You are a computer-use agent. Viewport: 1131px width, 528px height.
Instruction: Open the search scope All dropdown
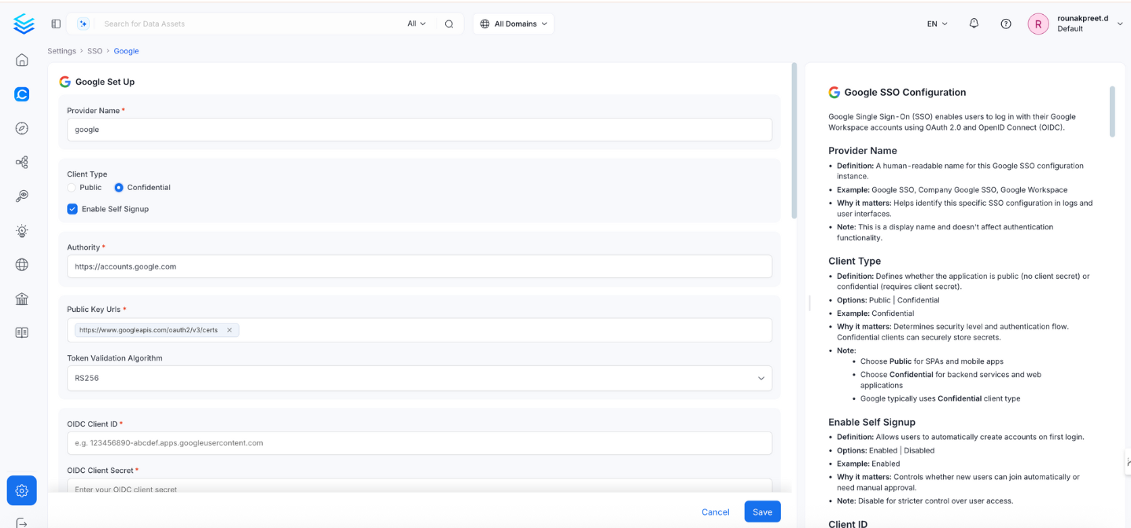coord(416,24)
